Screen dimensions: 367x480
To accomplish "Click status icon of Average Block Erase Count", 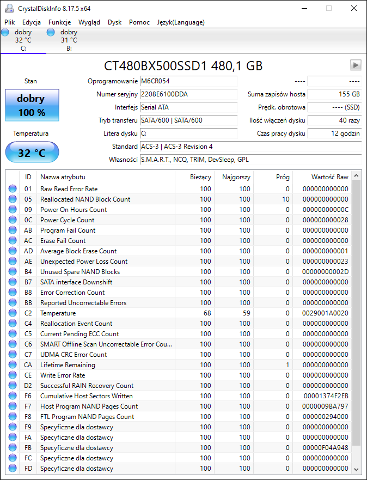I will click(x=13, y=251).
